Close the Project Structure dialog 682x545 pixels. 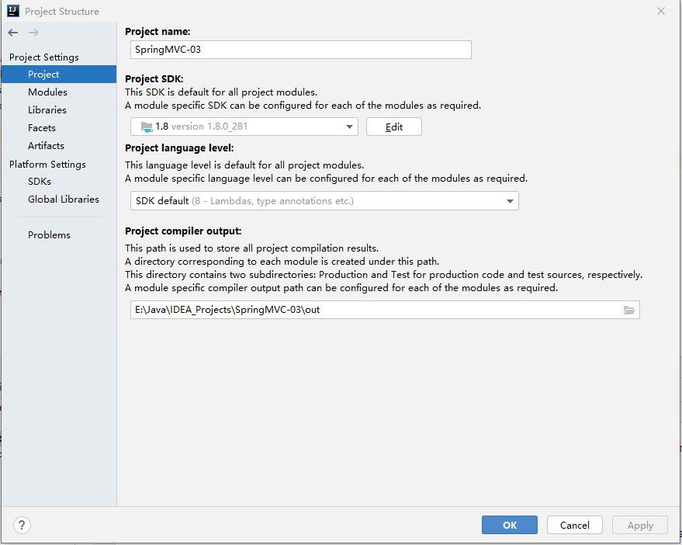click(x=661, y=11)
